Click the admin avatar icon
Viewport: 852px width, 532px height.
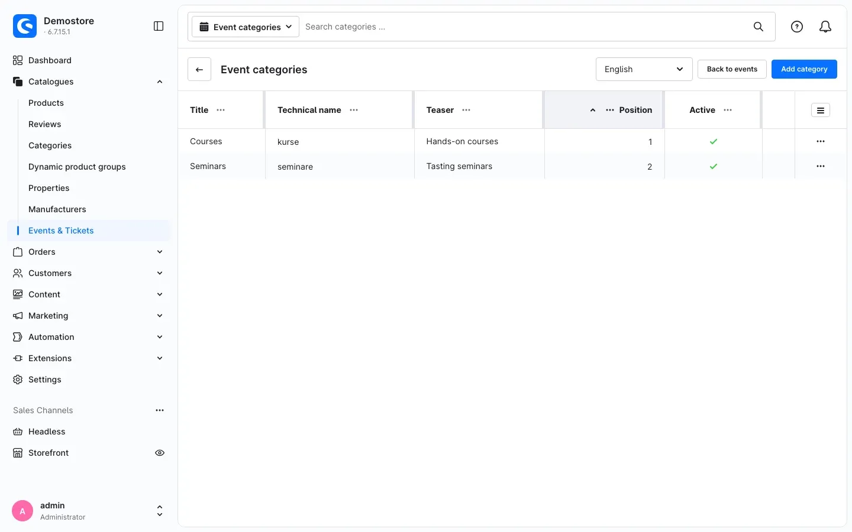click(22, 511)
